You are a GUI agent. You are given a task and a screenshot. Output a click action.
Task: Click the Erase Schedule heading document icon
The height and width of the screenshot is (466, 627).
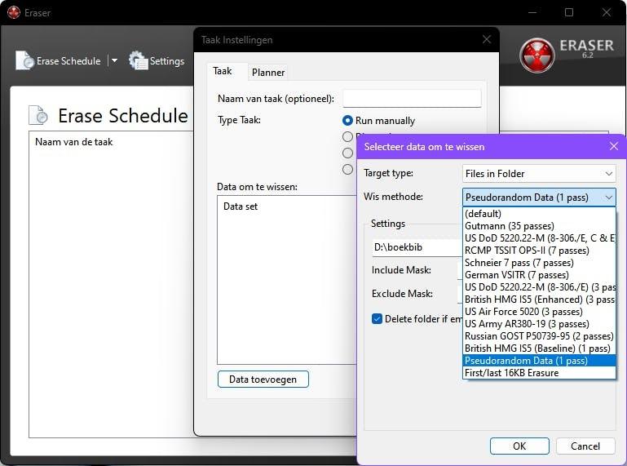tap(38, 115)
